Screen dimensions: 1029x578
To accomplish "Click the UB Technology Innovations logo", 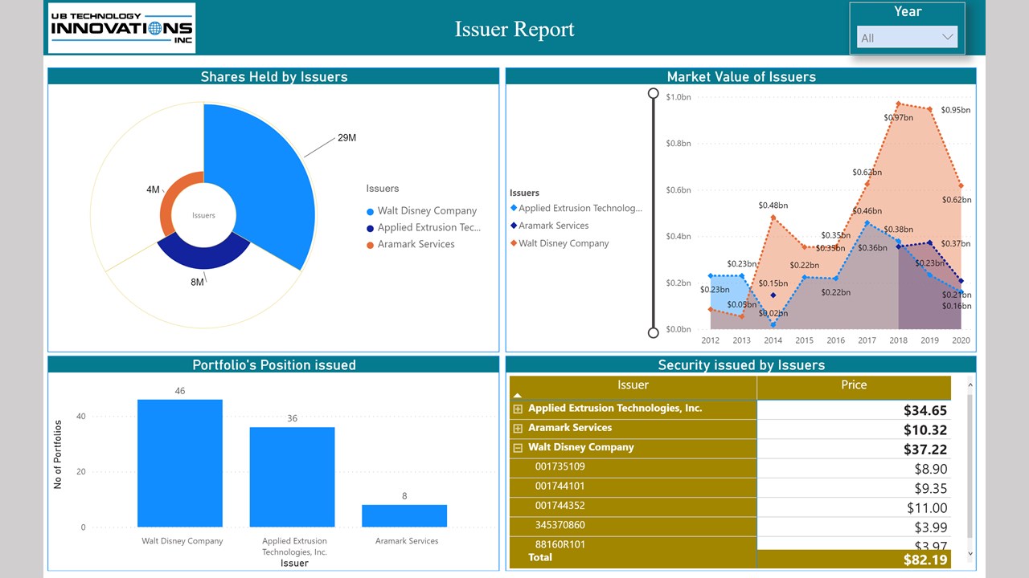I will tap(121, 28).
